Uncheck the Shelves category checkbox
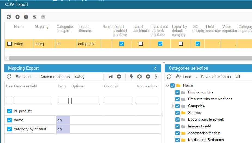The height and width of the screenshot is (143, 252). [x=177, y=112]
